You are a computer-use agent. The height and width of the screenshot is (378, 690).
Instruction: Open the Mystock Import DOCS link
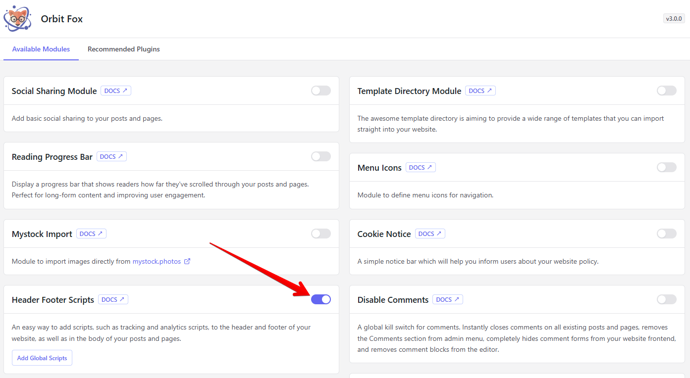tap(91, 234)
